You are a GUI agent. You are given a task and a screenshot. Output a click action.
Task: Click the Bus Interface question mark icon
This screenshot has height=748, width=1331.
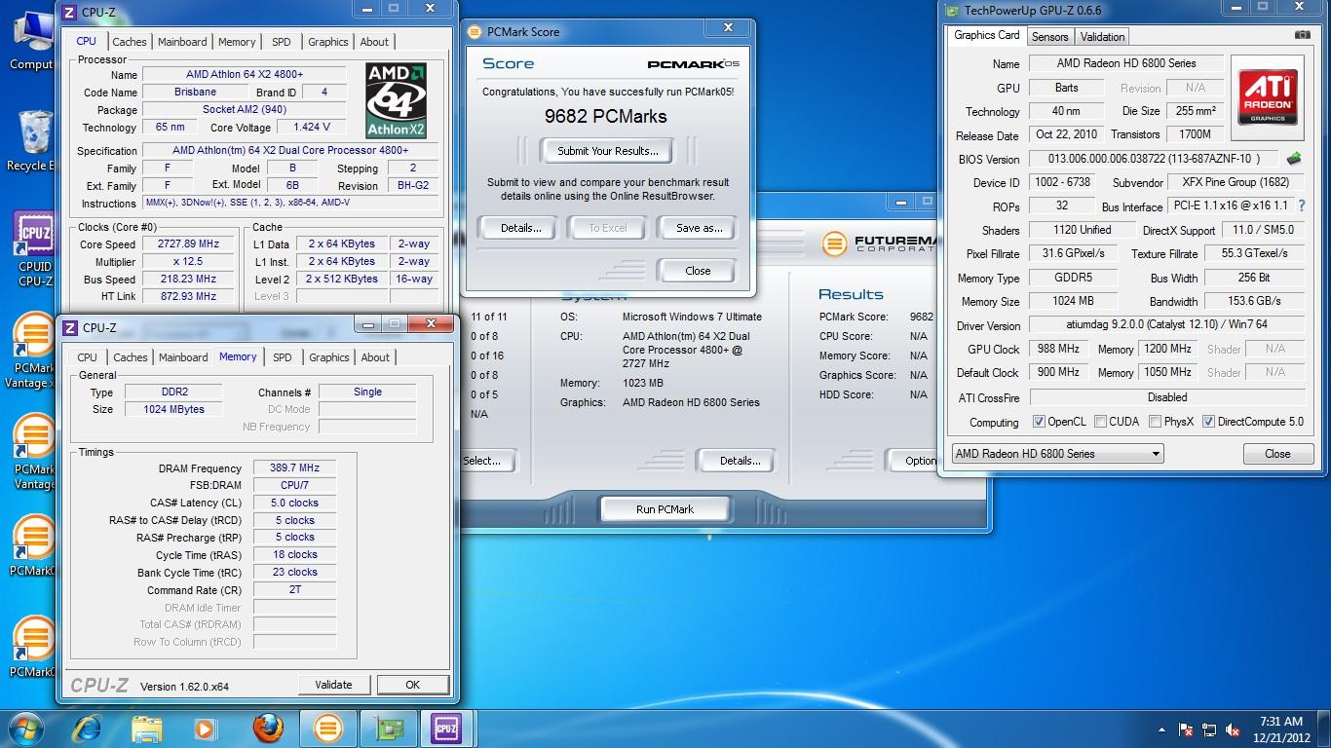click(1301, 206)
